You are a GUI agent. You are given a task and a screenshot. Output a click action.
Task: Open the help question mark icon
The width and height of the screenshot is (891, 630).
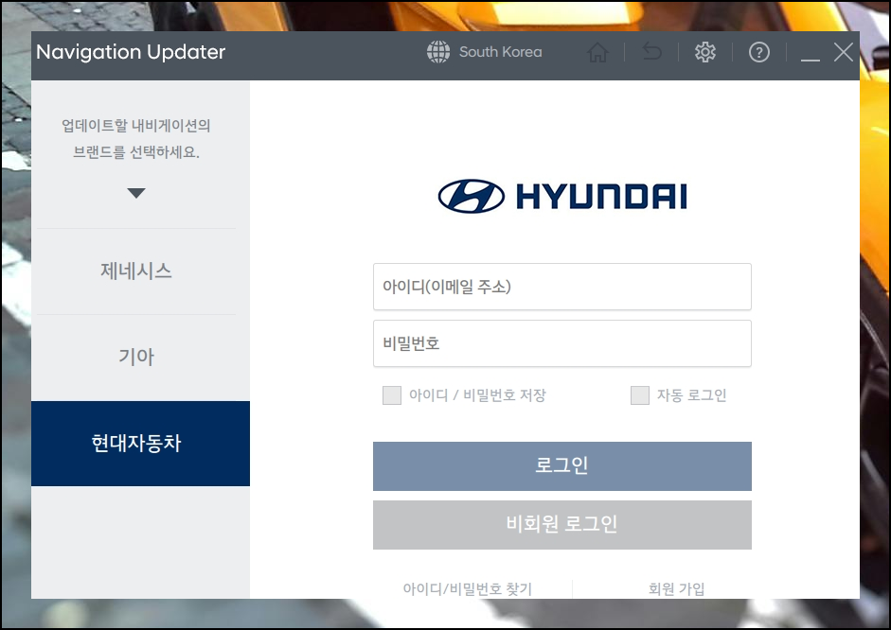click(759, 52)
